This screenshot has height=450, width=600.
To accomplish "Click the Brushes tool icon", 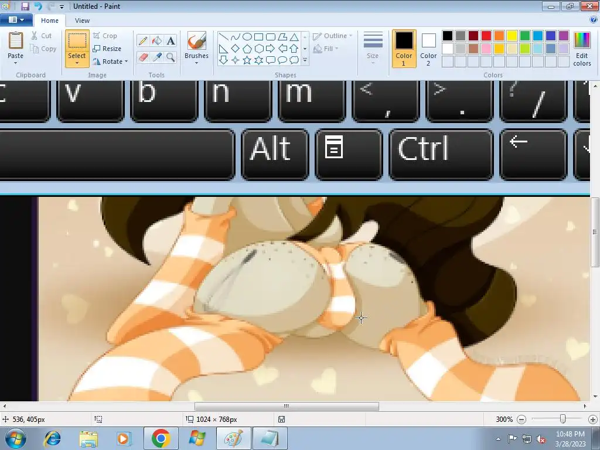I will tap(197, 40).
